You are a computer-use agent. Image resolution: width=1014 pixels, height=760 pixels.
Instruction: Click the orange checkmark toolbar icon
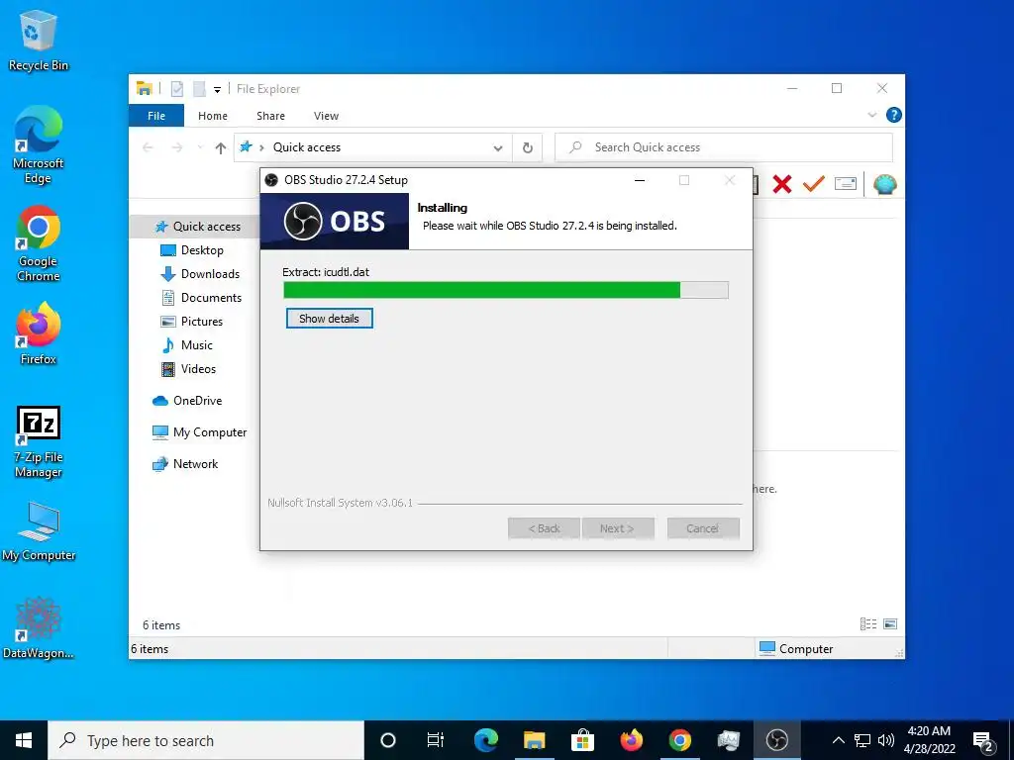click(x=814, y=185)
